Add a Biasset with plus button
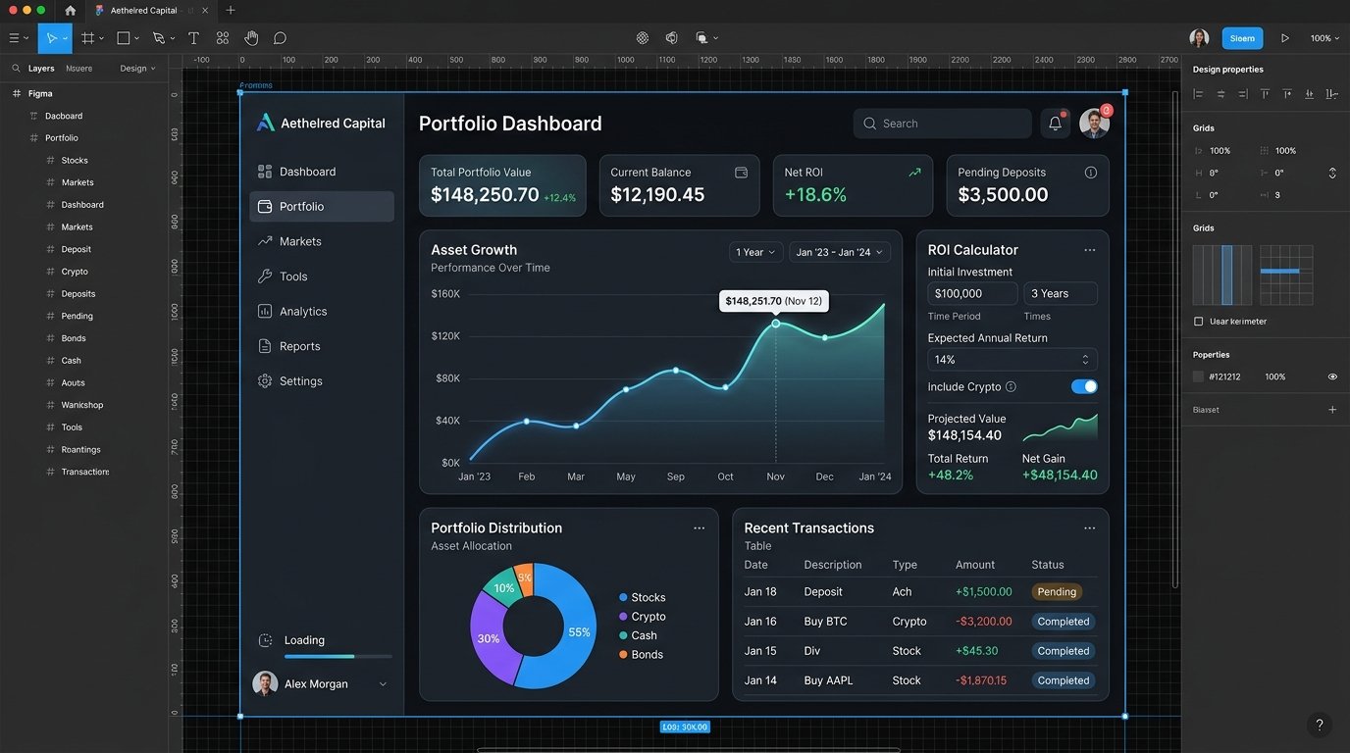Viewport: 1350px width, 753px height. [x=1332, y=410]
